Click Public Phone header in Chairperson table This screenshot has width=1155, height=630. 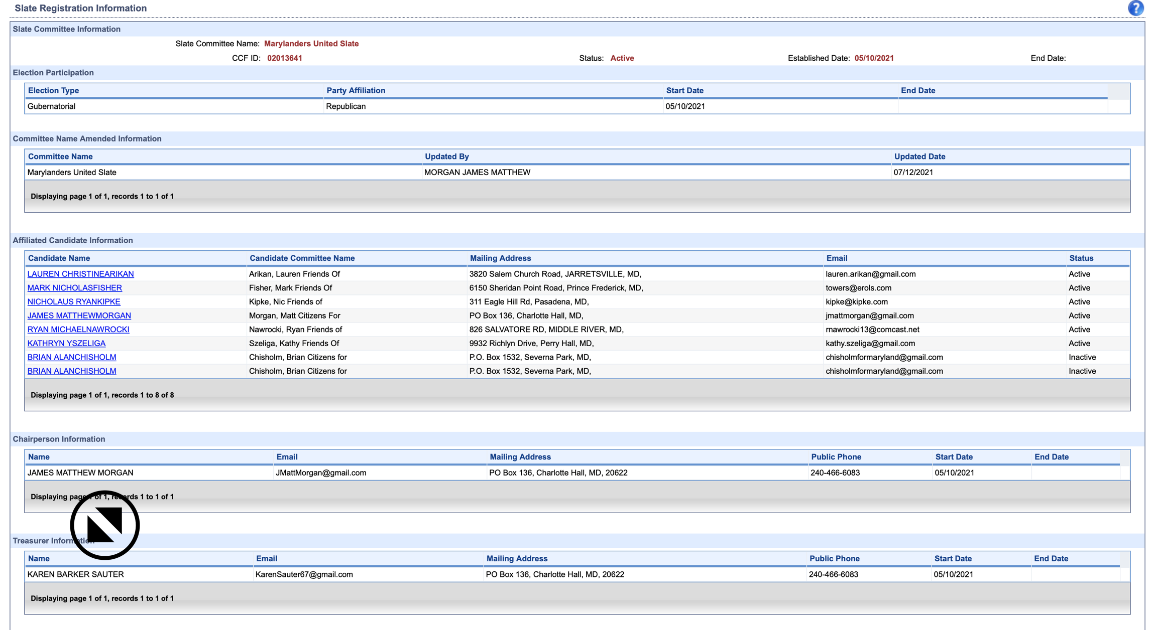(x=836, y=457)
